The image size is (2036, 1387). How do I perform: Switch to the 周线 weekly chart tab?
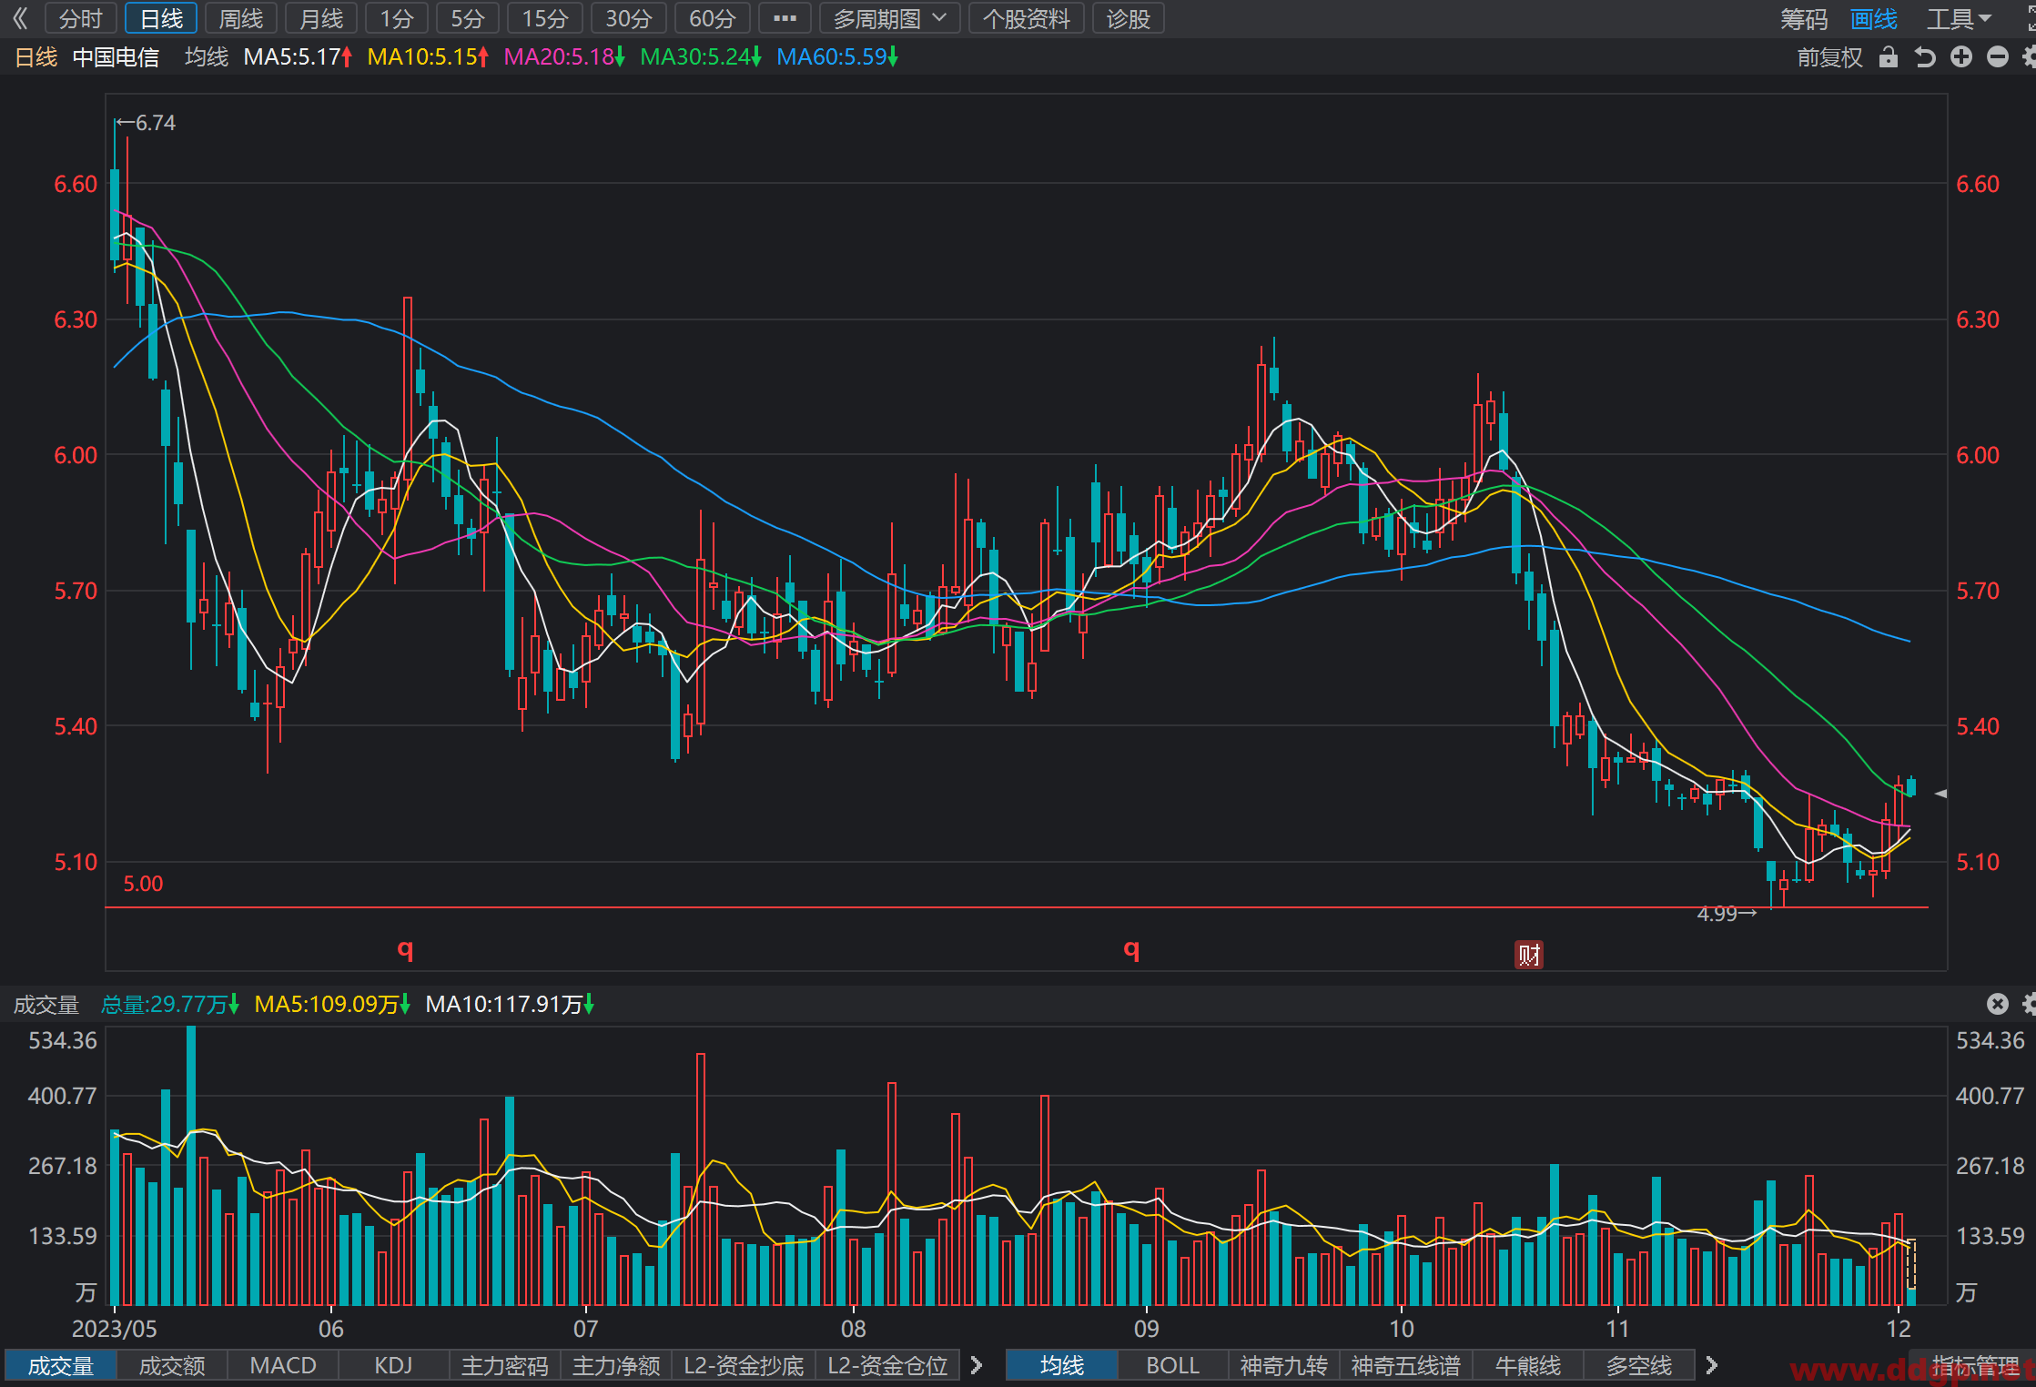coord(241,18)
